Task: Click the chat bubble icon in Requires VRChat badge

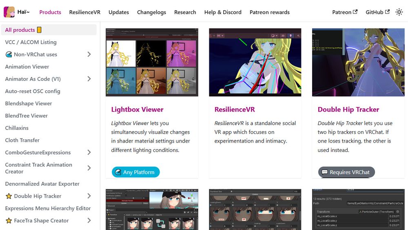Action: [324, 172]
